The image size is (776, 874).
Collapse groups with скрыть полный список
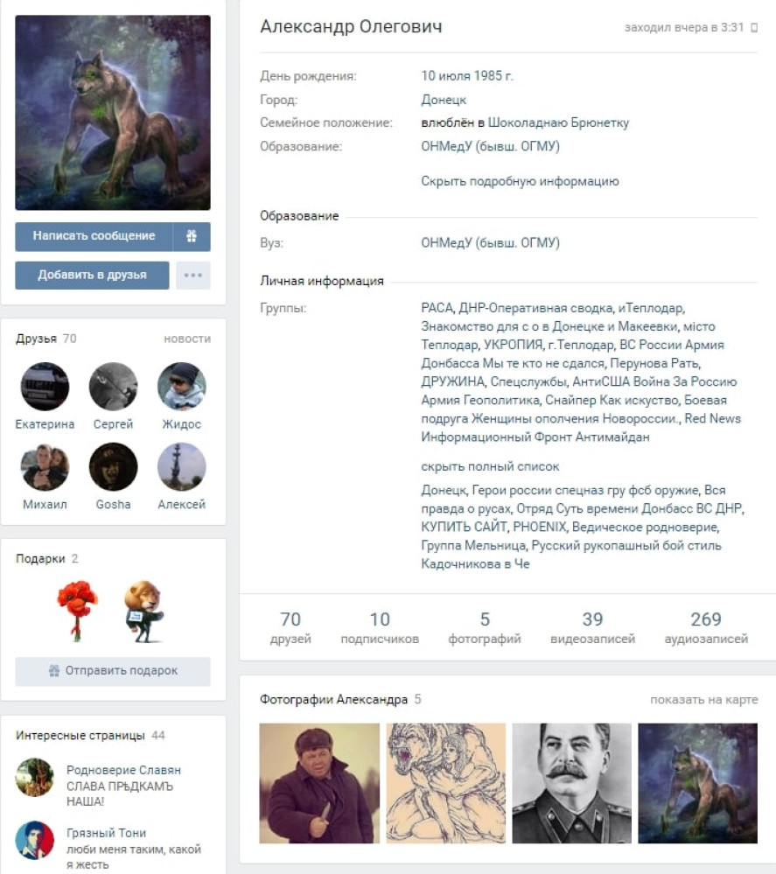click(490, 466)
